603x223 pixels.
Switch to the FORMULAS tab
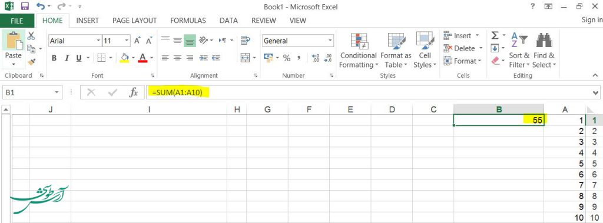point(188,21)
